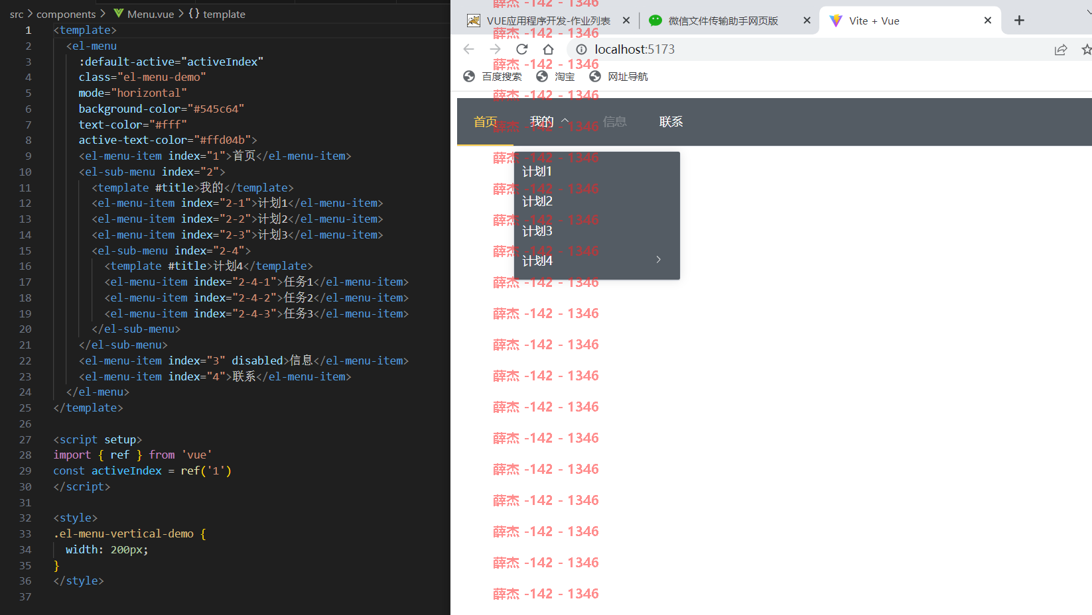Viewport: 1092px width, 615px height.
Task: Click the disabled 信息 menu item
Action: pos(614,122)
